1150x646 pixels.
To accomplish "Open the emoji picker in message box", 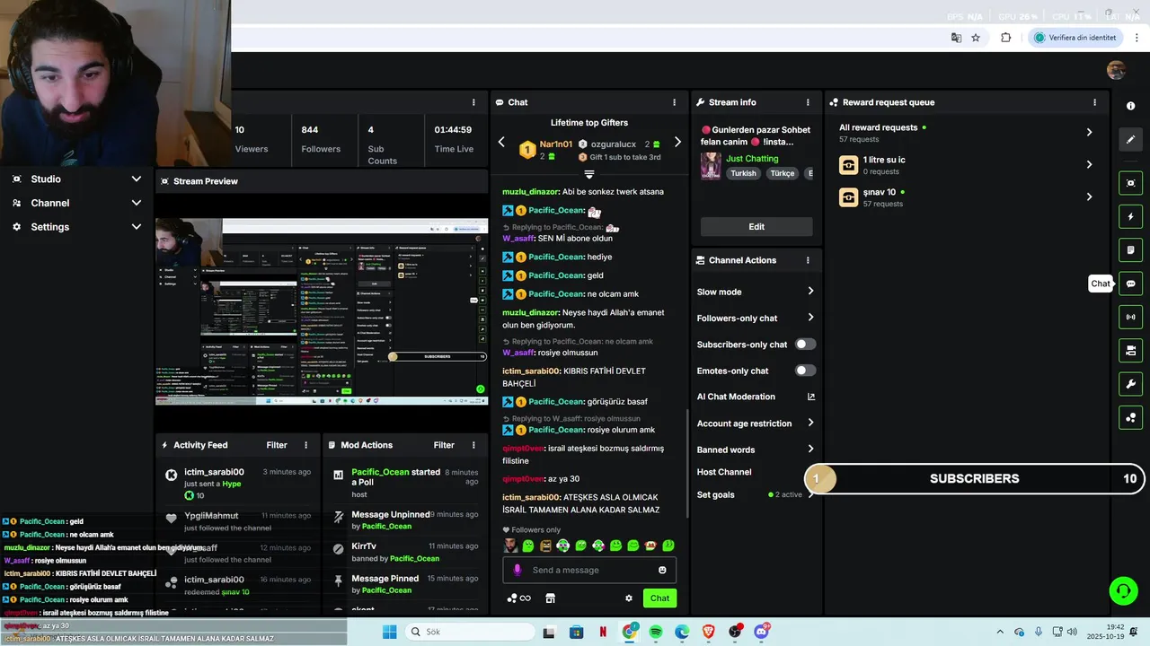I will point(662,570).
